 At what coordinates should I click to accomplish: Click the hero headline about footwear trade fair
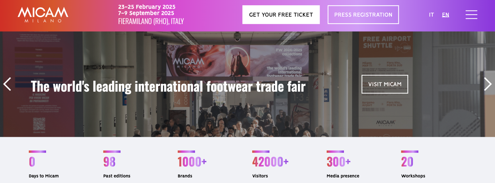(168, 87)
